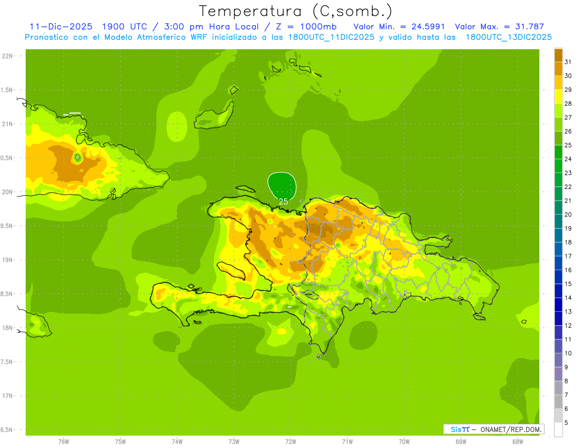Click '3:00 pm Hora Local' text
Image resolution: width=581 pixels, height=448 pixels.
pos(209,27)
